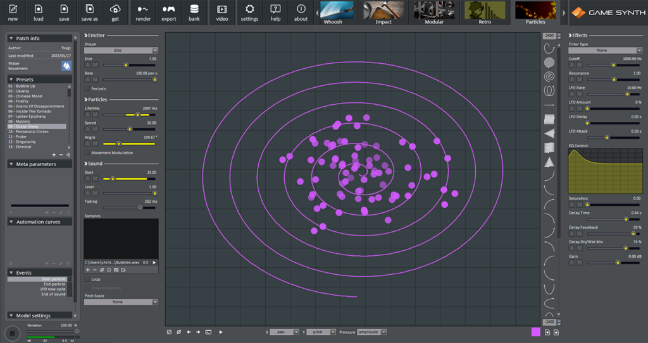Open the Pressure amplitude dropdown
Viewport: 648px width, 343px height.
coord(372,332)
